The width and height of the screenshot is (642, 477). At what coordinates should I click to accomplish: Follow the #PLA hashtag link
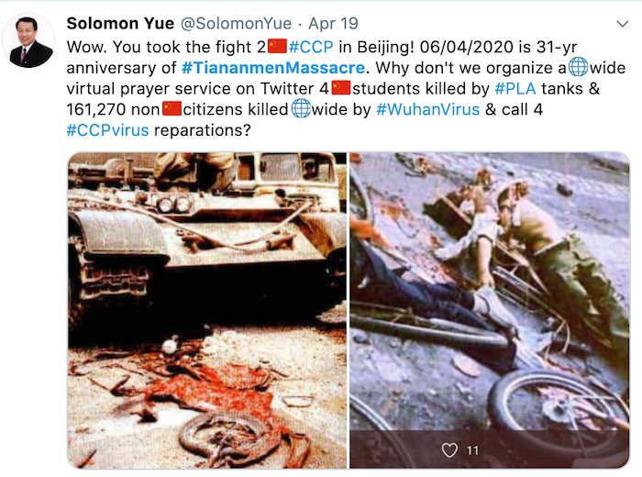pyautogui.click(x=515, y=88)
